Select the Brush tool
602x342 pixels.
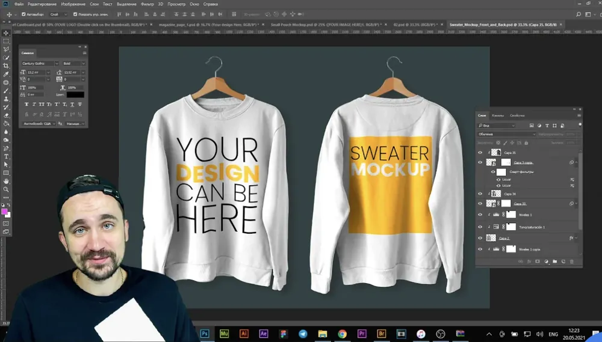(x=6, y=91)
